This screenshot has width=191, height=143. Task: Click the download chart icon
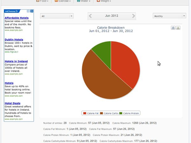point(178,28)
